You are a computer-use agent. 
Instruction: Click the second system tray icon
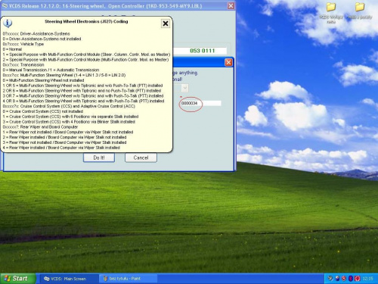pos(337,279)
